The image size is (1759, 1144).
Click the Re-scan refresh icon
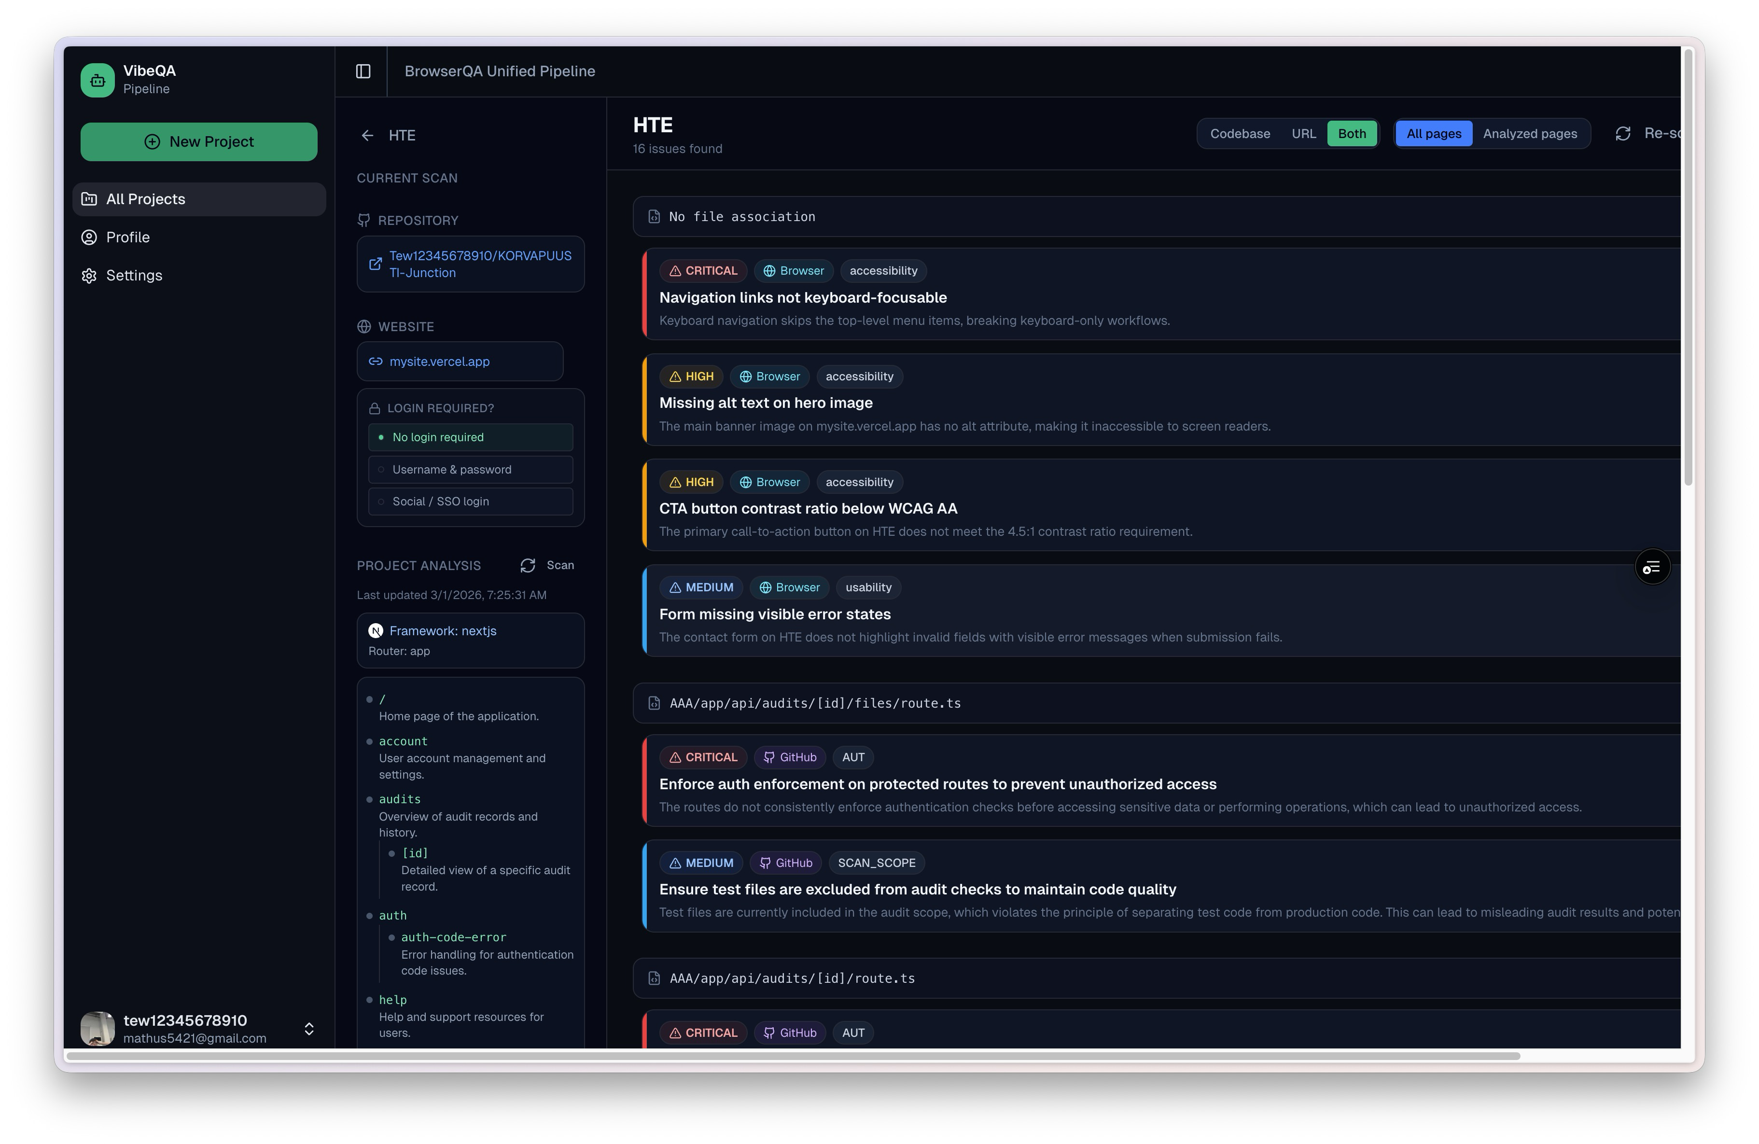1623,134
